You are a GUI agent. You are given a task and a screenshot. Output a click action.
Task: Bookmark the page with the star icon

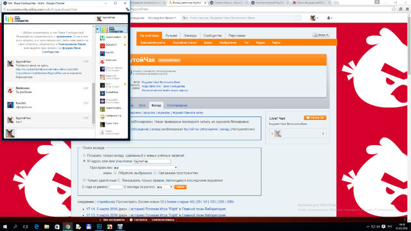coord(394,9)
